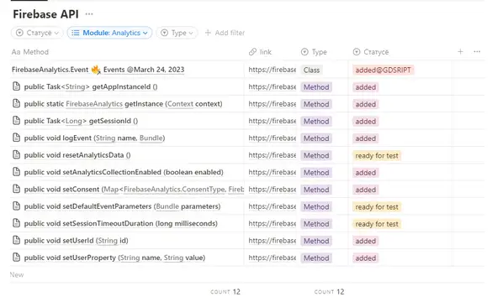Follow the firebase link in the setConsent row
Screen dimensions: 492x302
click(x=272, y=190)
